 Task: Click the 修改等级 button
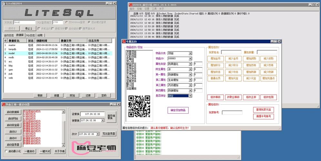tap(216, 97)
